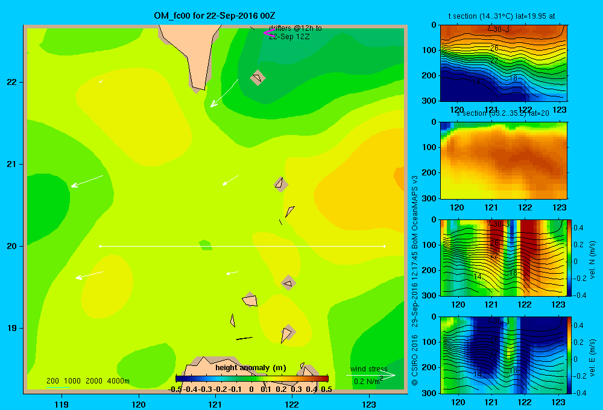Click the title "OM_fc00 for 22-Sep-2016 00Z"
The height and width of the screenshot is (410, 603).
tap(214, 16)
